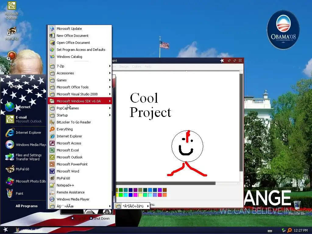Expand highlighted Microsoft Windows SDK v6.0A
The width and height of the screenshot is (312, 234).
coord(80,101)
